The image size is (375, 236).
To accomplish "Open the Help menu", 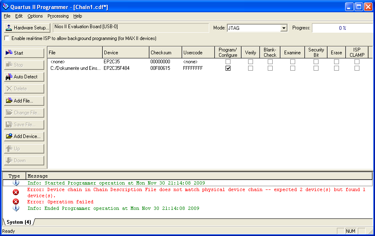I will click(x=77, y=16).
